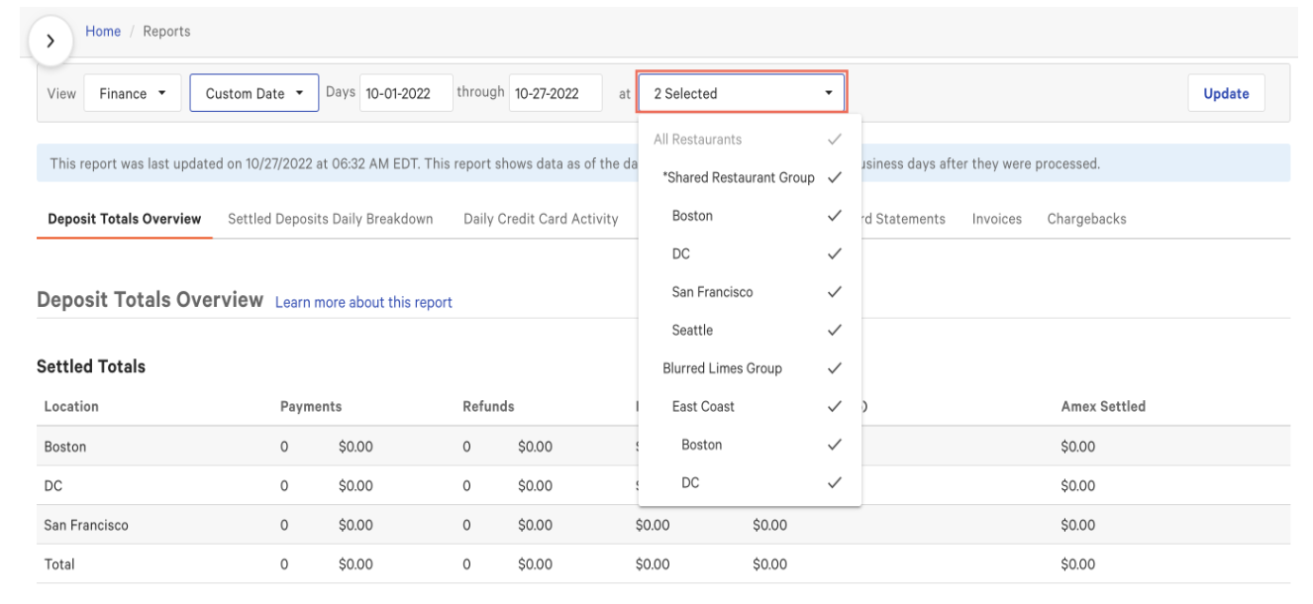Navigate to Home breadcrumb link
1313x604 pixels.
[x=103, y=32]
